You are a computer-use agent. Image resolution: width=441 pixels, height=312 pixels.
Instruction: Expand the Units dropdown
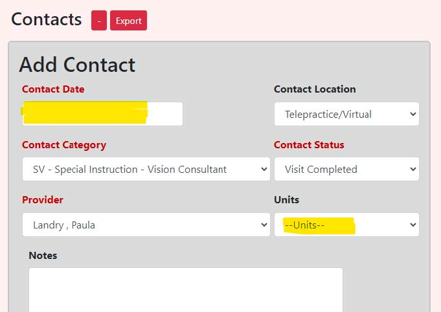(x=346, y=225)
